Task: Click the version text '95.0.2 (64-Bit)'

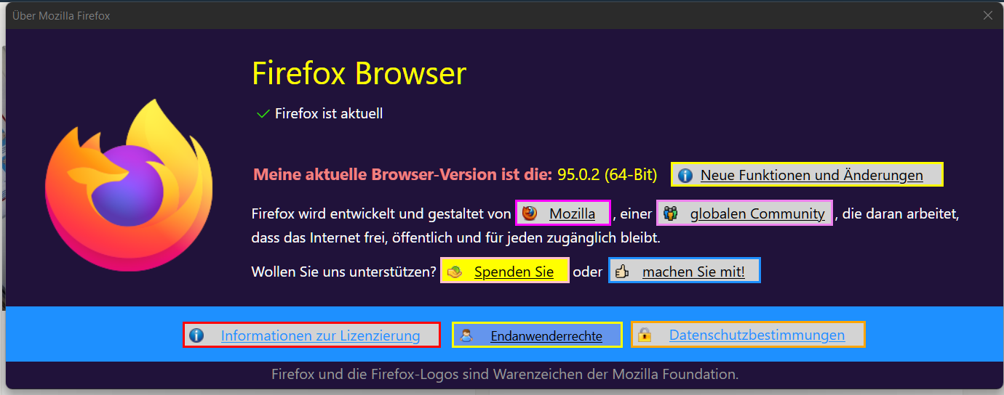Action: tap(607, 175)
